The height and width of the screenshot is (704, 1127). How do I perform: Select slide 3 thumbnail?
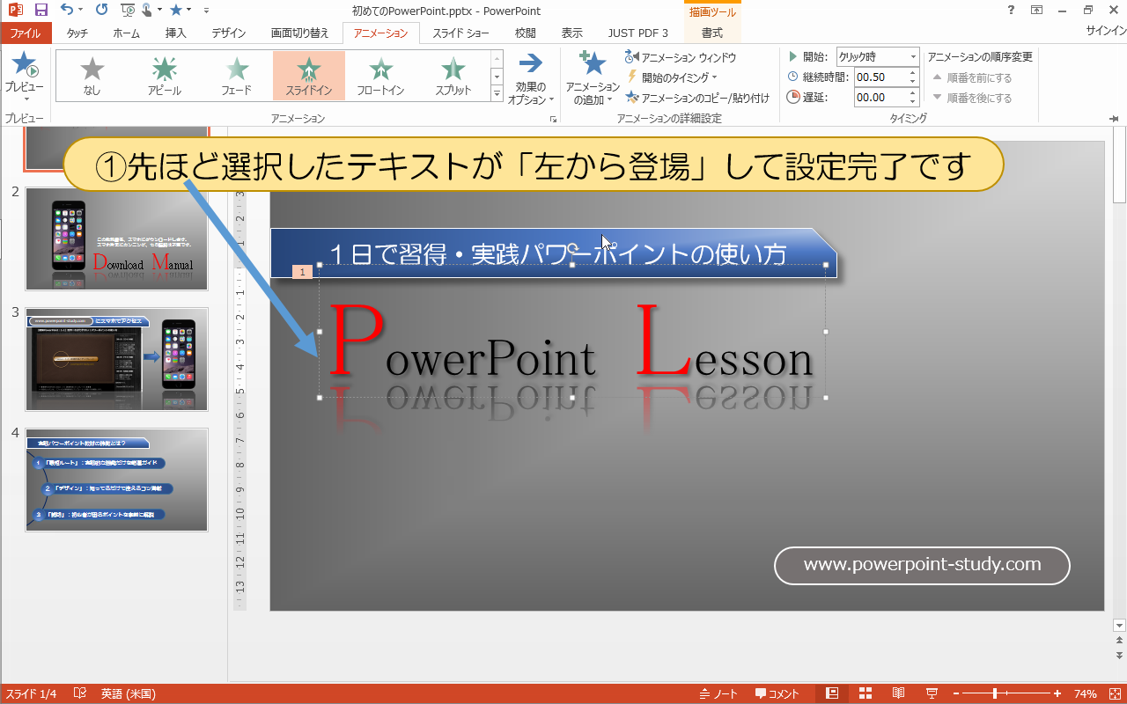117,359
